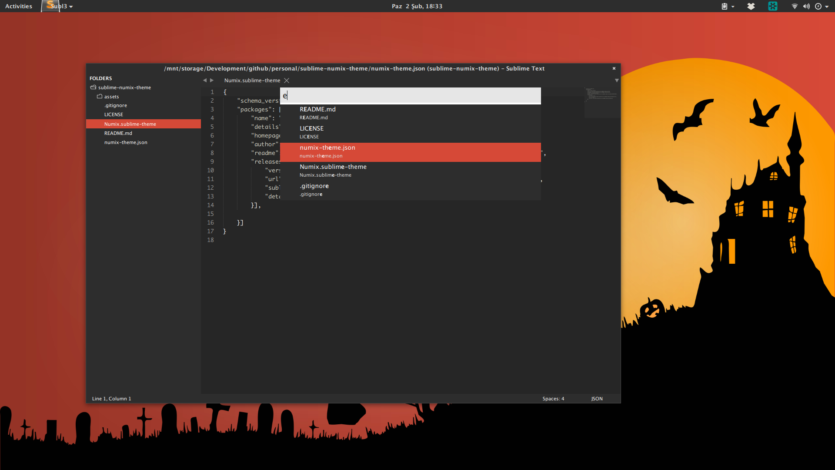The image size is (835, 470).
Task: Click the Goto Anything search field
Action: pyautogui.click(x=410, y=96)
